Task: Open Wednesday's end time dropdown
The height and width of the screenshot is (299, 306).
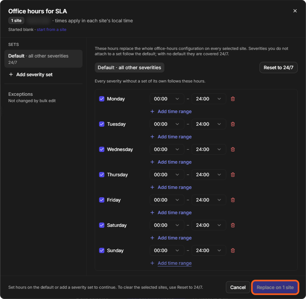Action: click(x=209, y=149)
